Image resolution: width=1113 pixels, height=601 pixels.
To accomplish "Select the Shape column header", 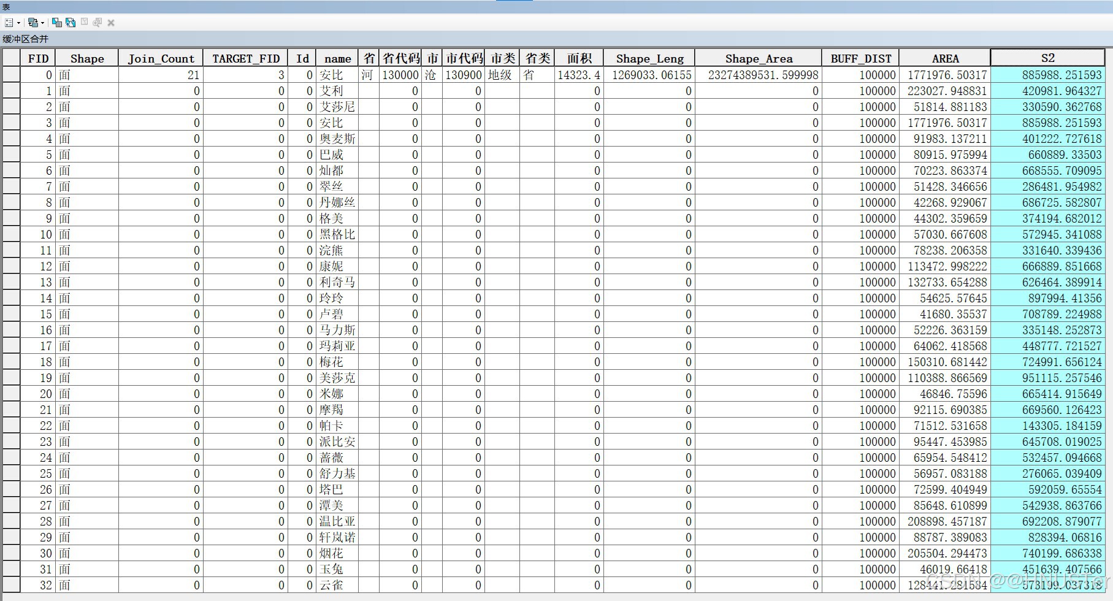I will coord(87,58).
